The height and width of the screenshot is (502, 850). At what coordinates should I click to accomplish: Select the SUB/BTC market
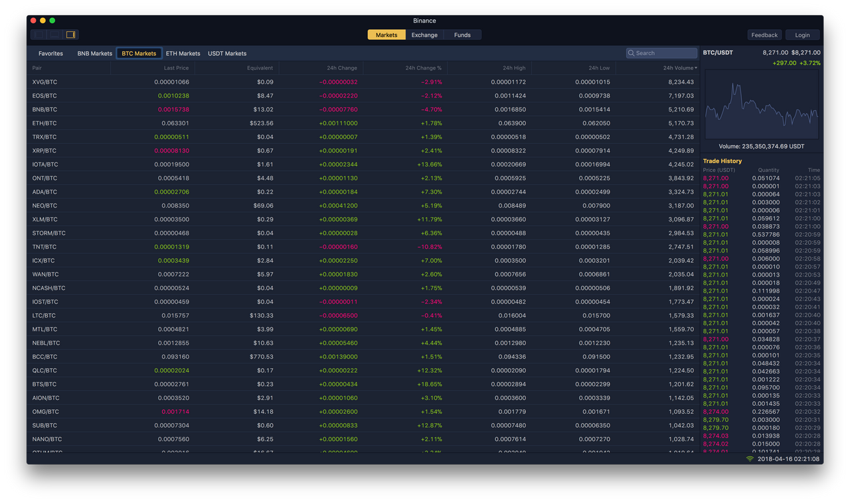[363, 425]
